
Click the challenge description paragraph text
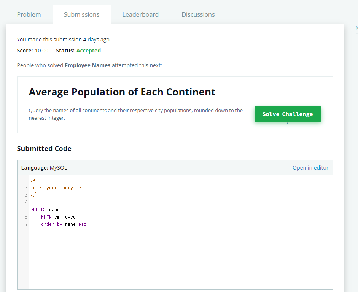pos(135,114)
